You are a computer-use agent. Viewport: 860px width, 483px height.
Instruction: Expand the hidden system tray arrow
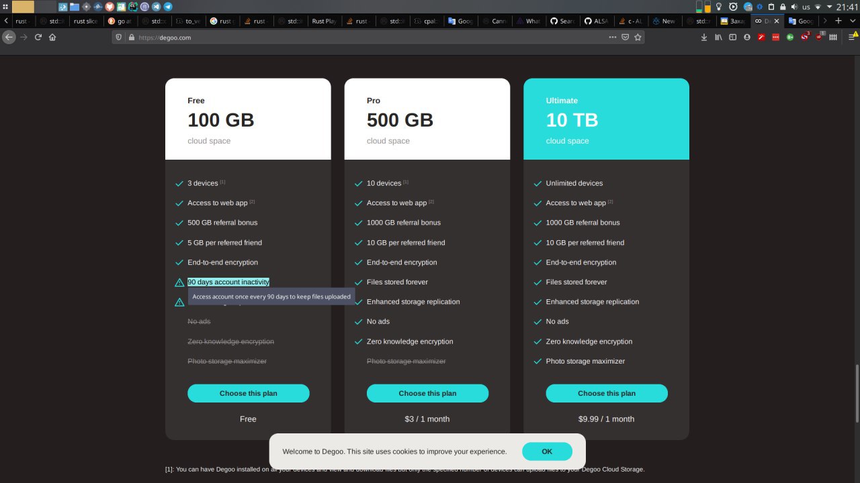(830, 7)
